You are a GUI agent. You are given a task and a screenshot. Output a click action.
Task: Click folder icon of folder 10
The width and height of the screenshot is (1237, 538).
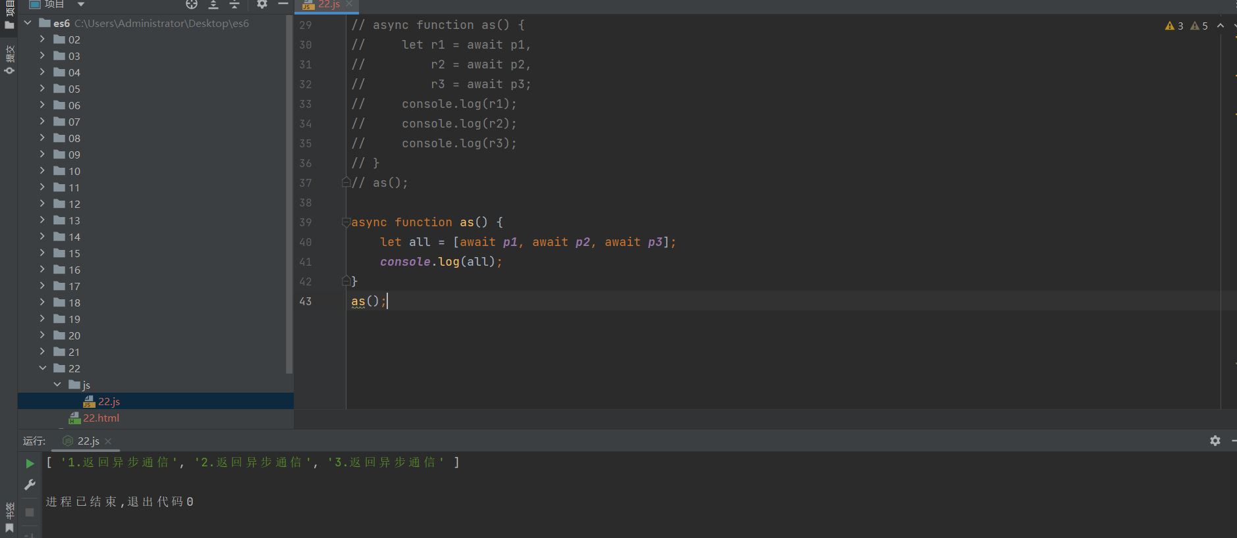pos(59,171)
